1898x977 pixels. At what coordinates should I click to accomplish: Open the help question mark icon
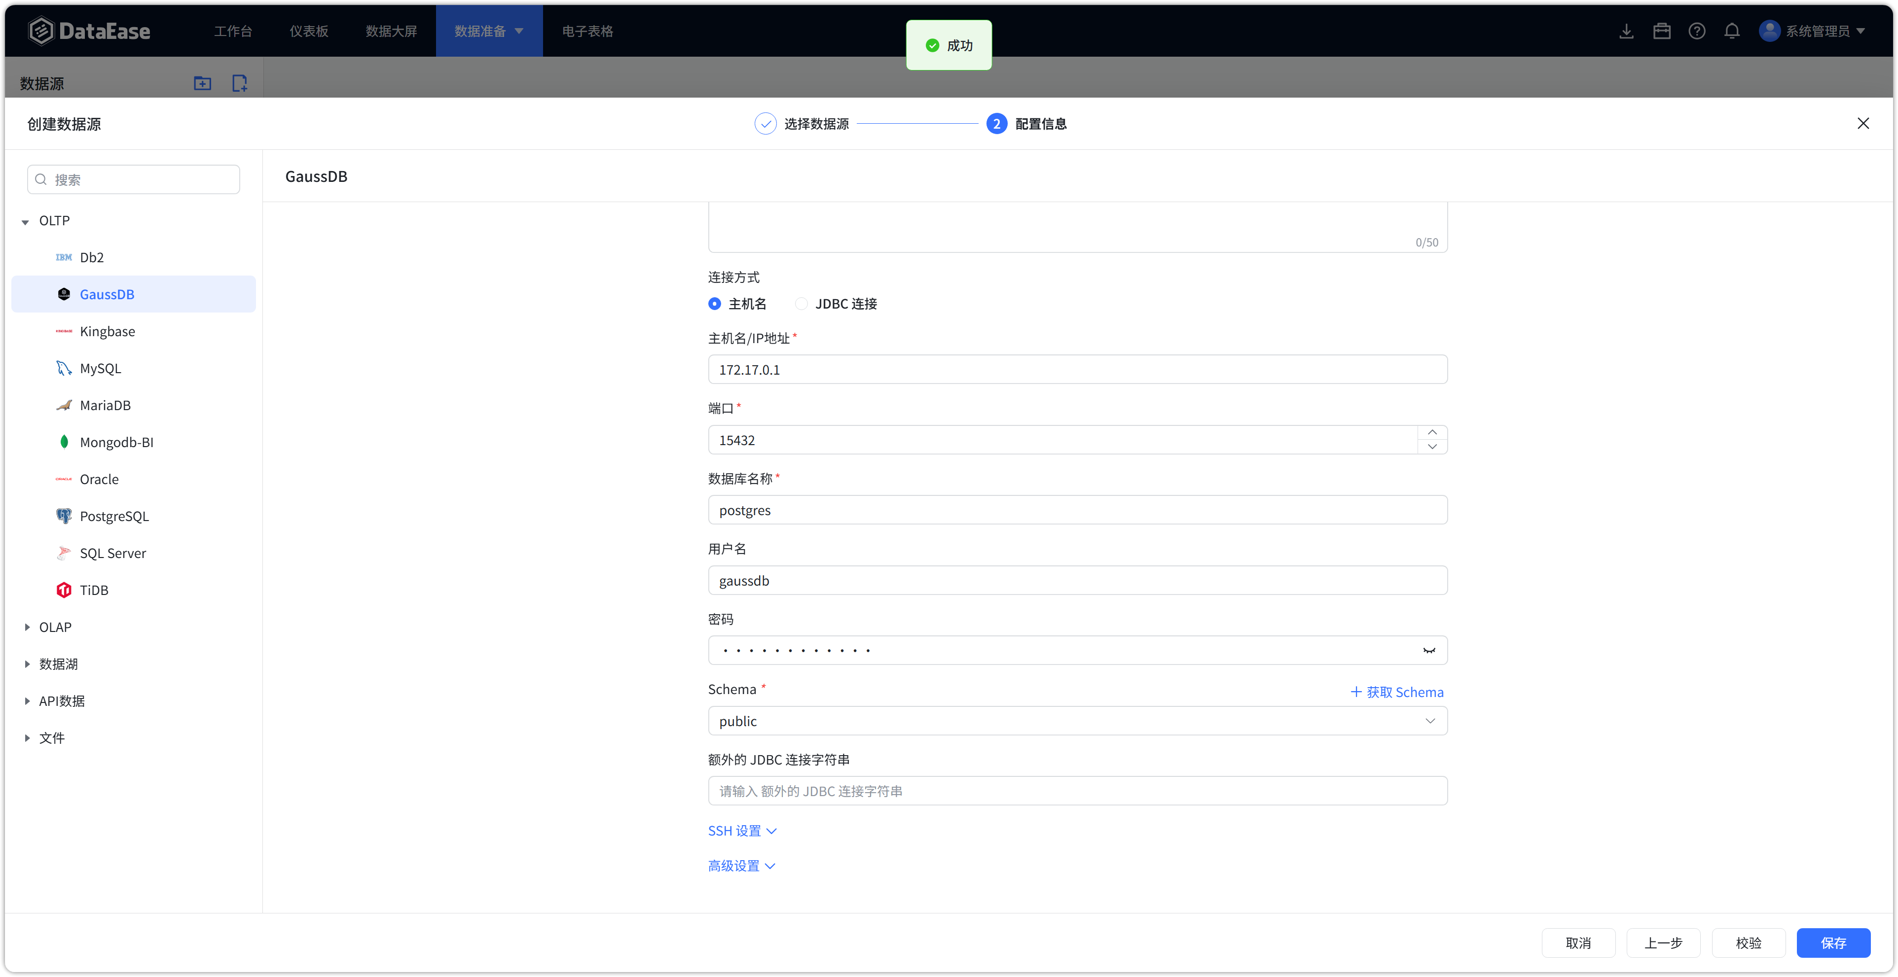1697,31
